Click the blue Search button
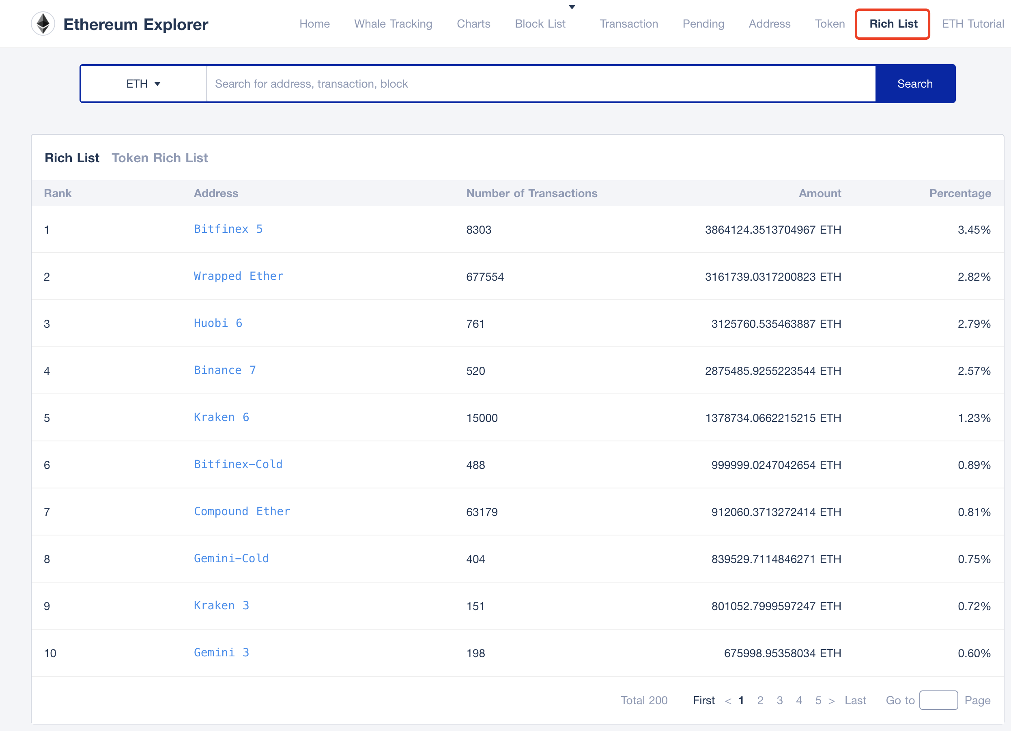 click(x=915, y=84)
